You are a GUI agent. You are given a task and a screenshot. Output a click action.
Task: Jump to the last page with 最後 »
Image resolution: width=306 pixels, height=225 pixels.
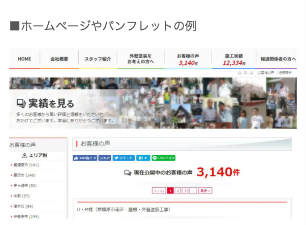click(x=205, y=191)
